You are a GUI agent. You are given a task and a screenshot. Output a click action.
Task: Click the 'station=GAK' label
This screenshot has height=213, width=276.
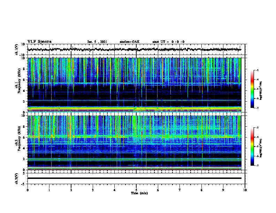pyautogui.click(x=130, y=42)
